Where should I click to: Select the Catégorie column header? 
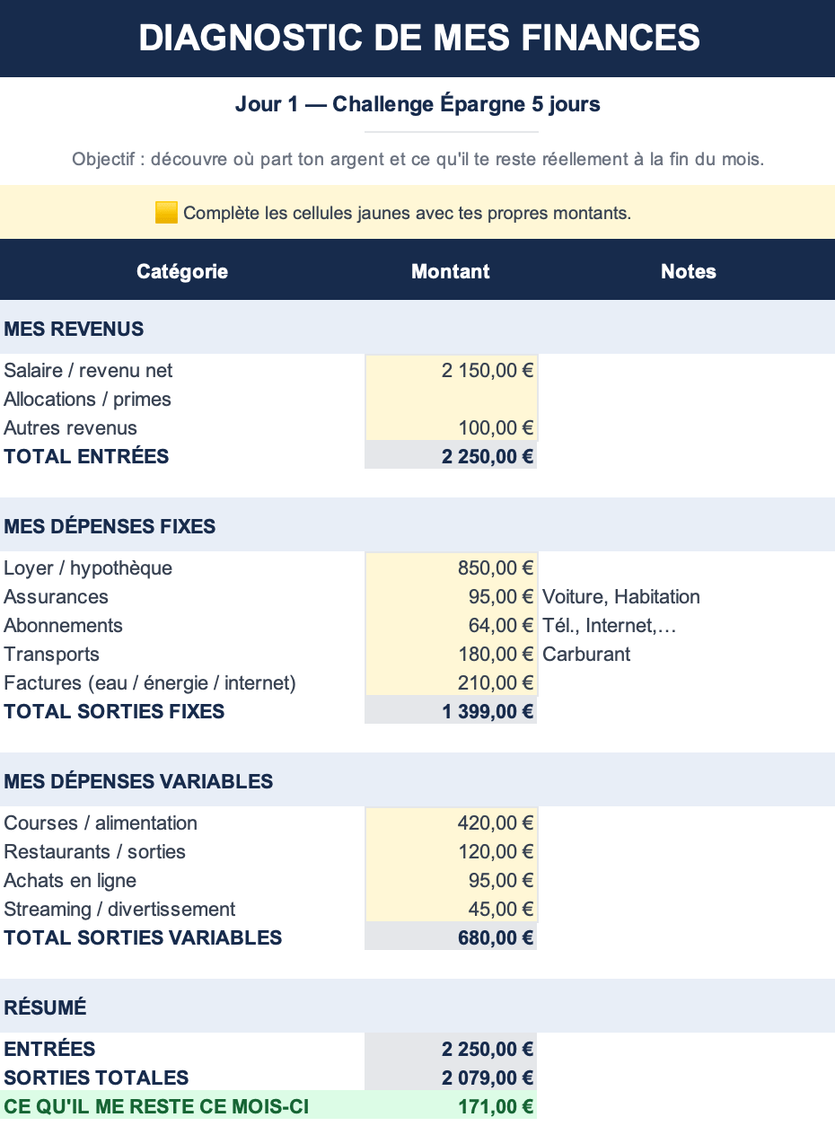coord(182,271)
